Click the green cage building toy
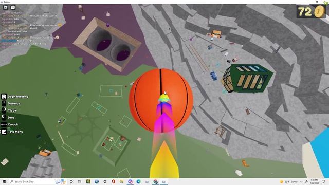This screenshot has width=329, height=185. pyautogui.click(x=248, y=79)
